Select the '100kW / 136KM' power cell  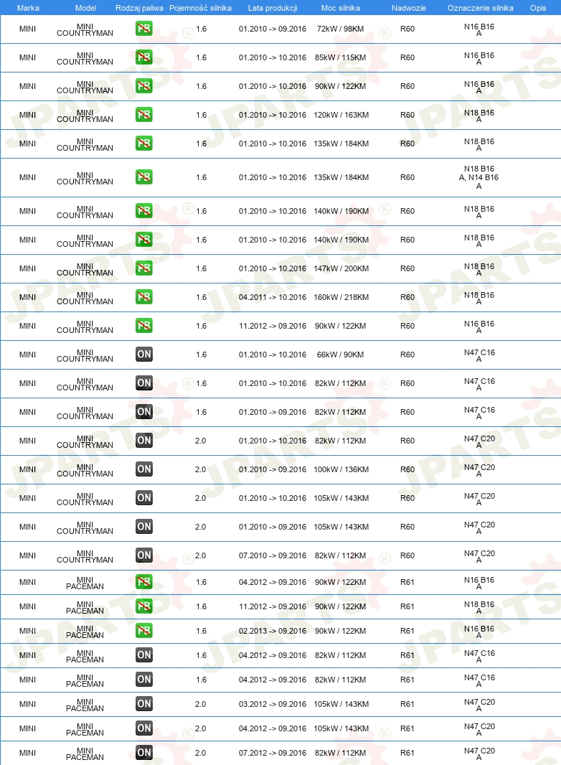[x=341, y=469]
